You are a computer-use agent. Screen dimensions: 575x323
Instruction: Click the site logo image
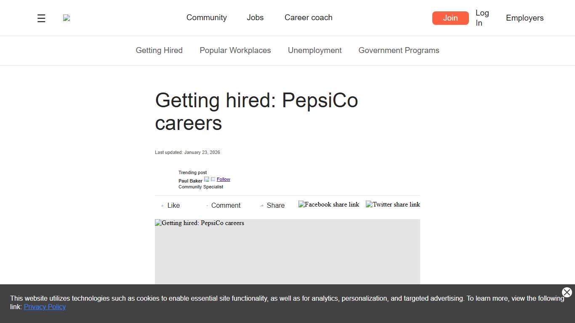(x=66, y=18)
